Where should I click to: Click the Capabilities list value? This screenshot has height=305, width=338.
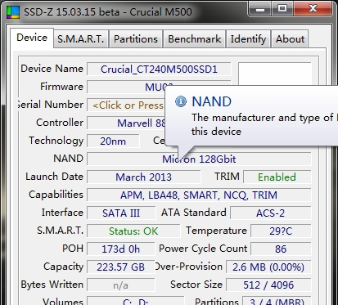pos(199,195)
